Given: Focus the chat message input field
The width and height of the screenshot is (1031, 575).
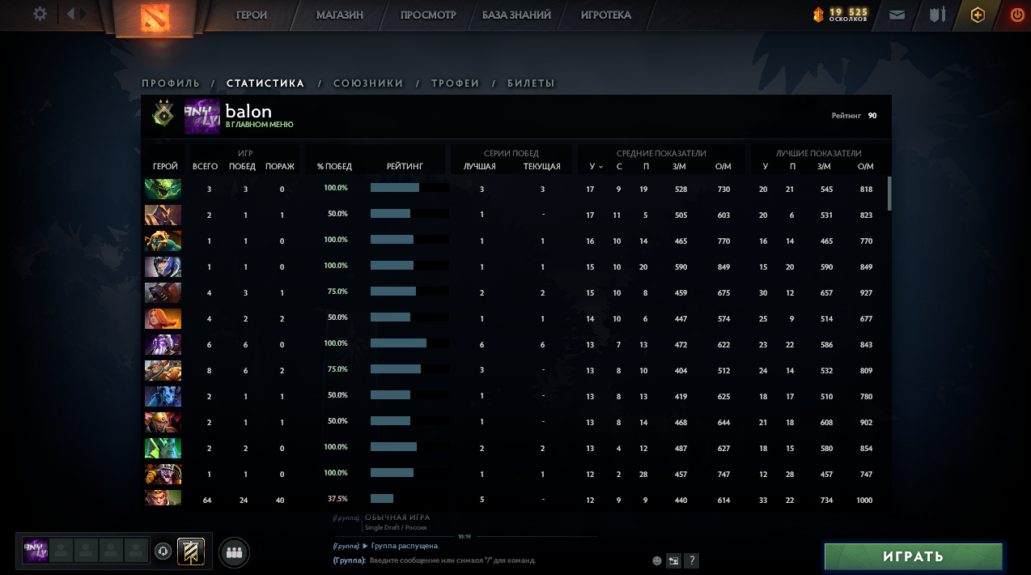Looking at the screenshot, I should [x=510, y=560].
